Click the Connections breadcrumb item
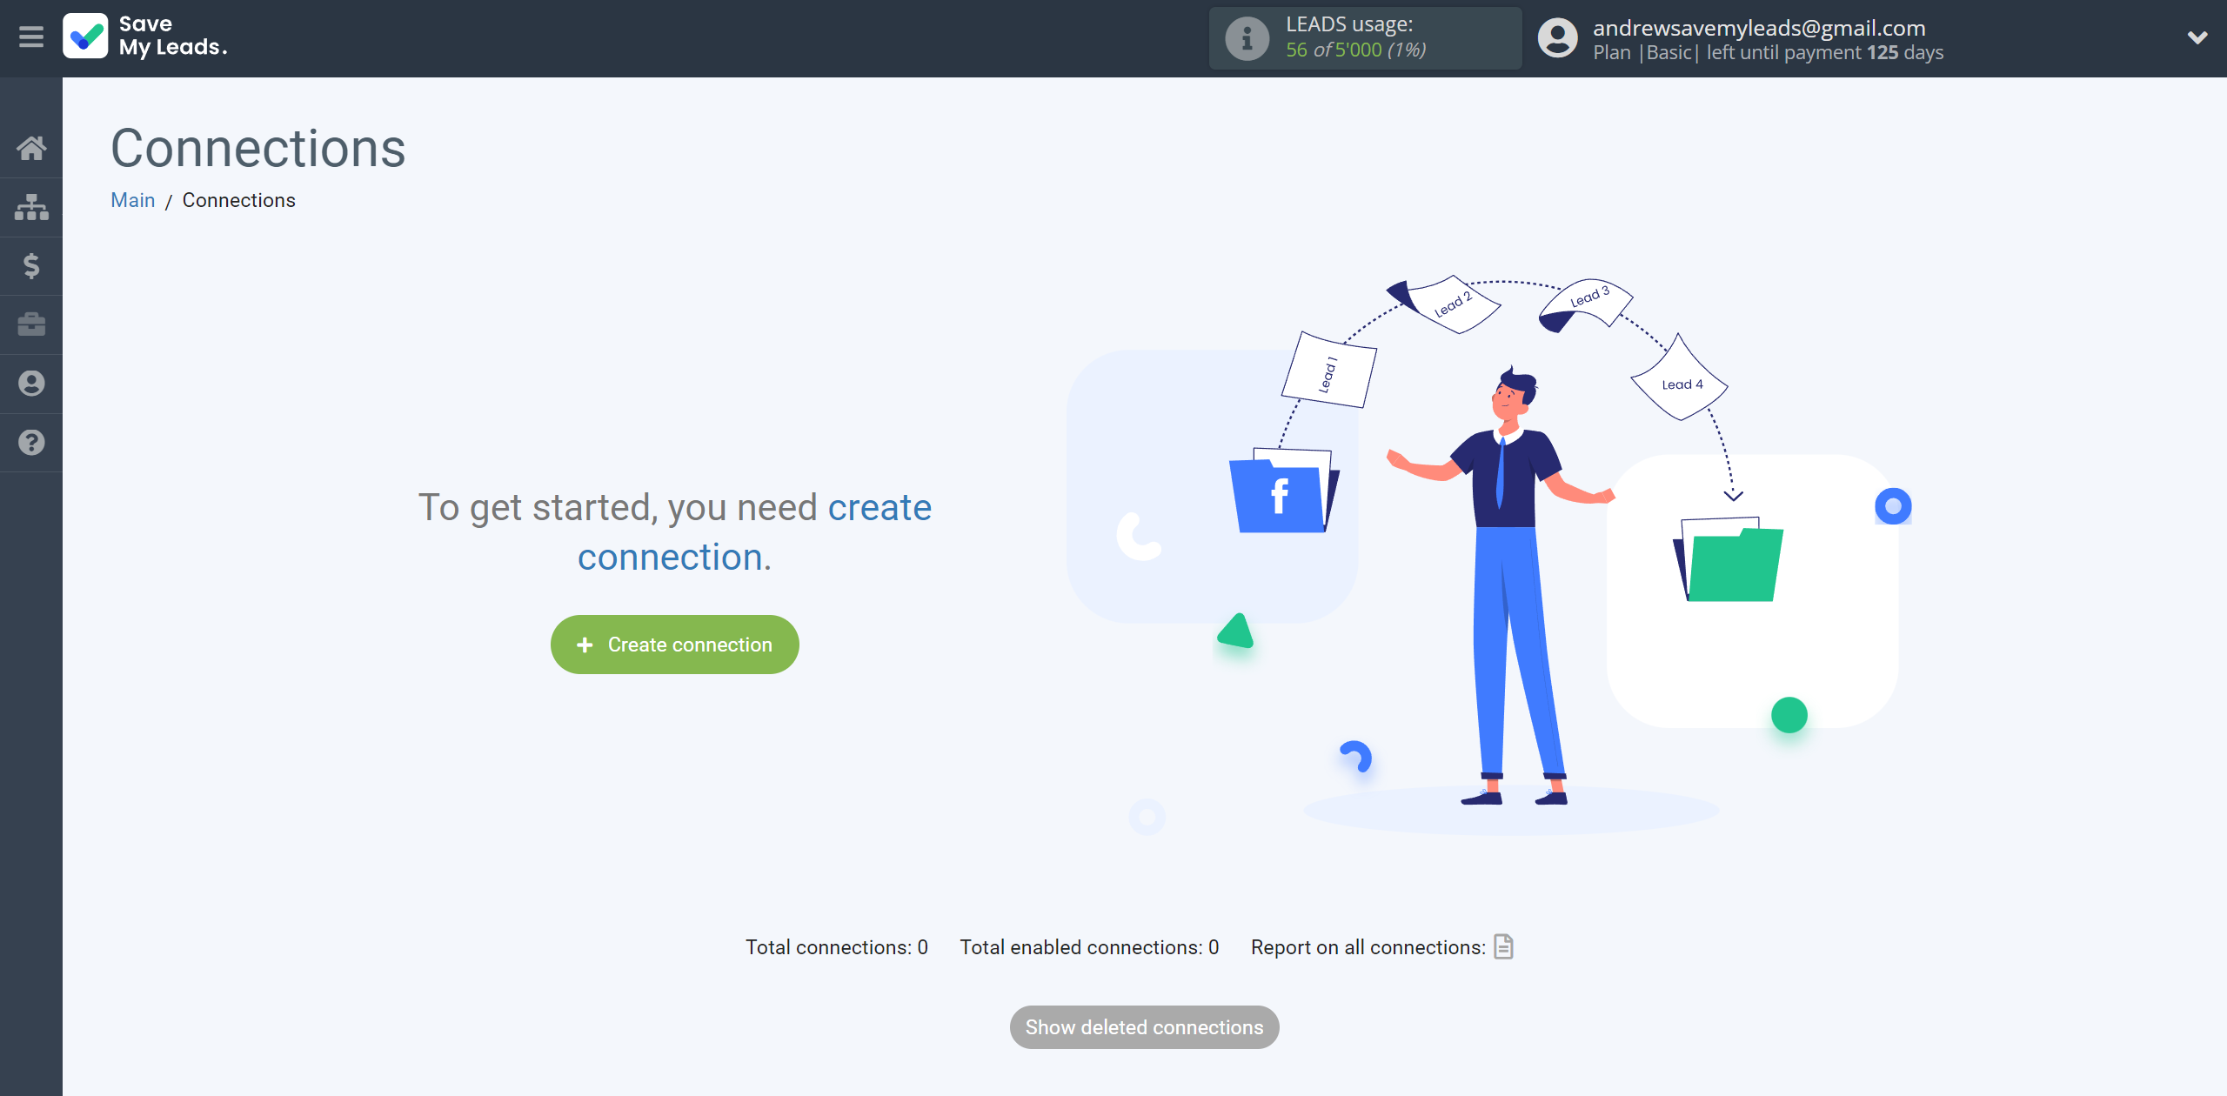This screenshot has width=2227, height=1096. point(238,198)
